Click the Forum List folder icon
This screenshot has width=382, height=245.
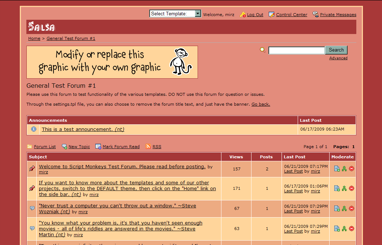(x=29, y=147)
